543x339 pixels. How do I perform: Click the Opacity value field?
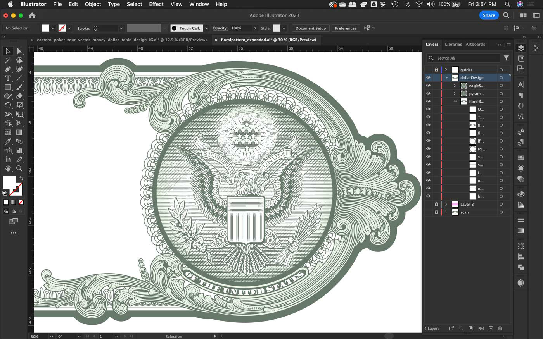point(241,28)
